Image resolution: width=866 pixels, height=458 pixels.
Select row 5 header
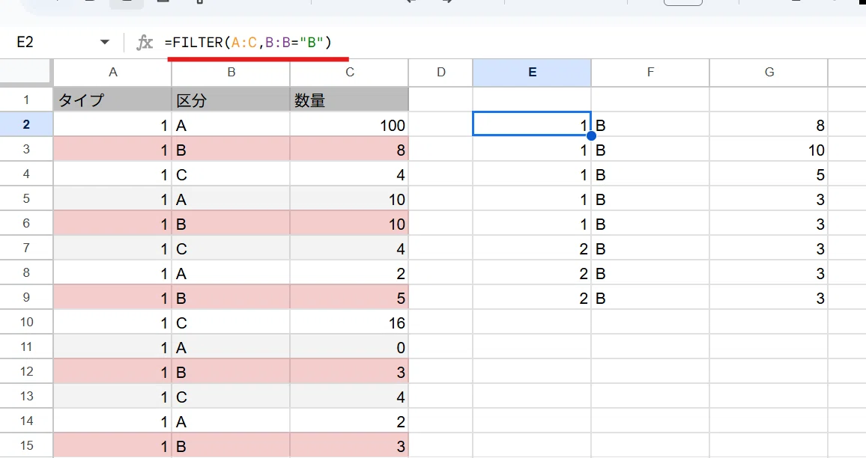[x=26, y=198]
